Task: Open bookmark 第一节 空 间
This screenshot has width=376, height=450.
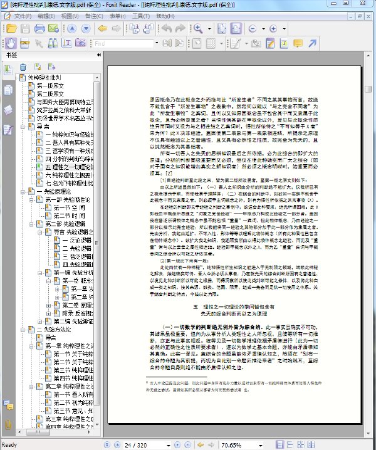Action: tap(69, 208)
